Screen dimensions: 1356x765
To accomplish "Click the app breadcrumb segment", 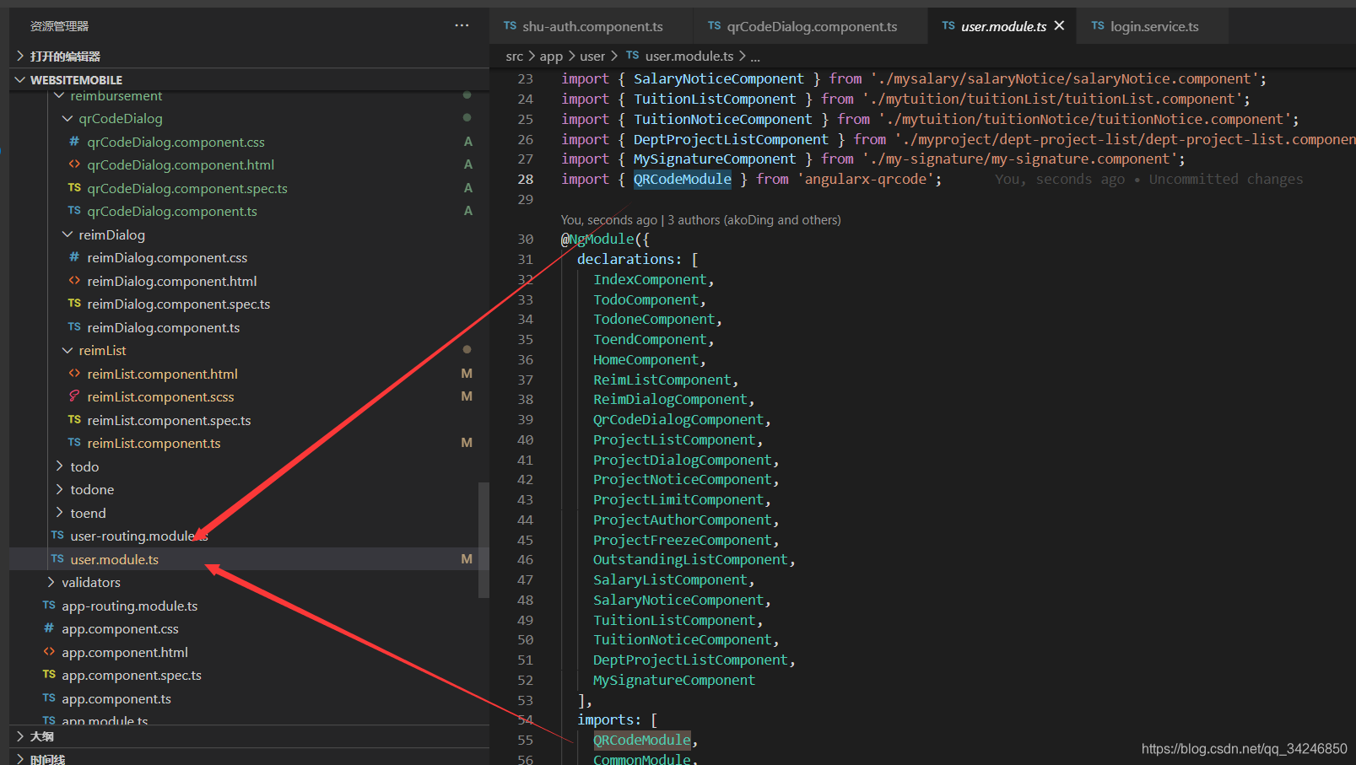I will (551, 57).
